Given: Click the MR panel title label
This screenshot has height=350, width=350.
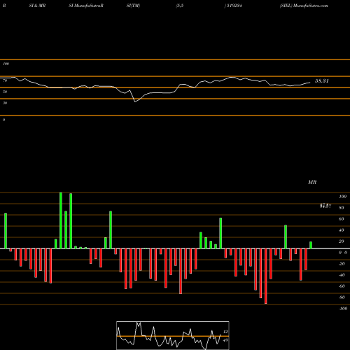Looking at the screenshot, I should [x=312, y=182].
